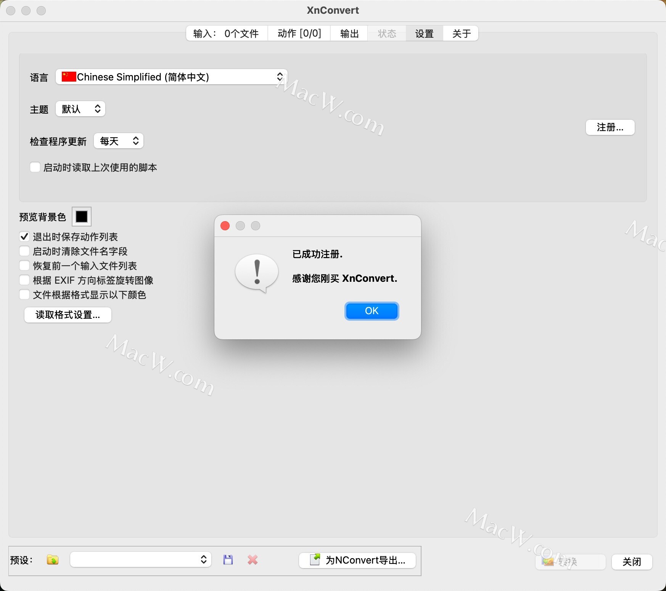Click the black 预览背景色 color swatch
The image size is (666, 591).
(x=82, y=217)
